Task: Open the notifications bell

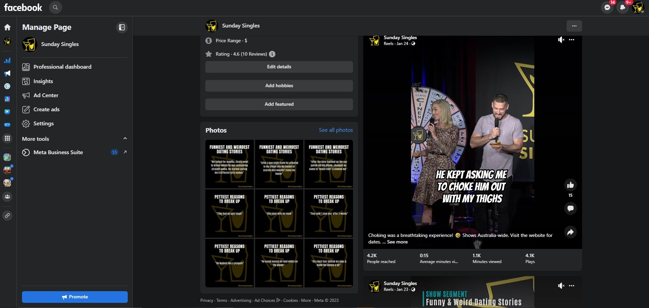Action: point(623,8)
